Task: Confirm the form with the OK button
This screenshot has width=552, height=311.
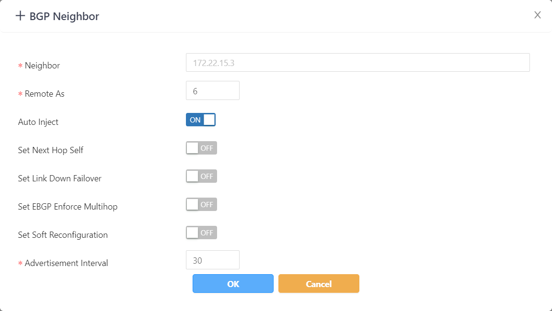Action: tap(233, 283)
